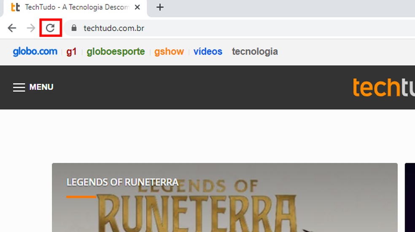This screenshot has width=415, height=232.
Task: Reload the page with the refresh icon
Action: [x=50, y=28]
